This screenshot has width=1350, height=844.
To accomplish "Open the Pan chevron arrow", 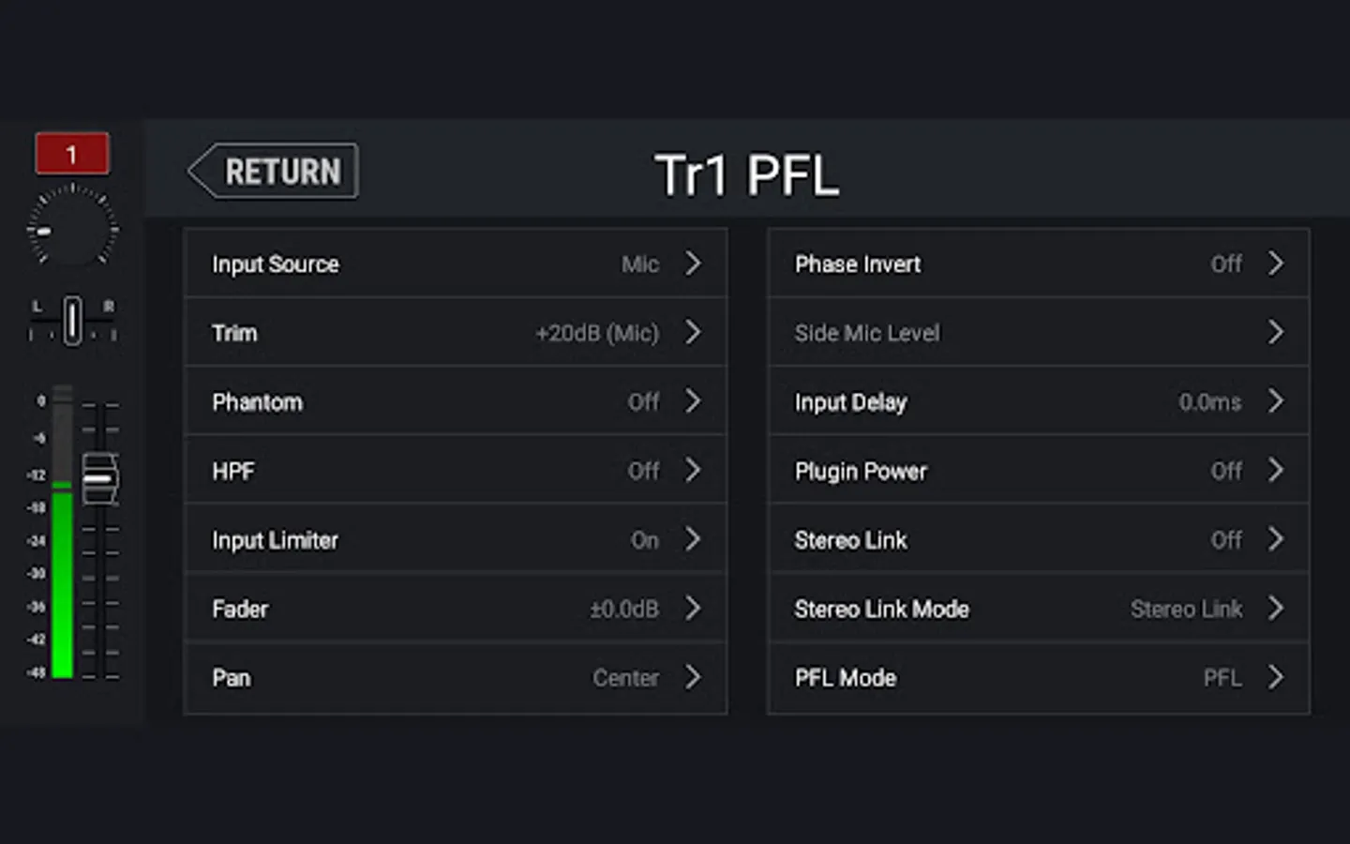I will point(693,677).
